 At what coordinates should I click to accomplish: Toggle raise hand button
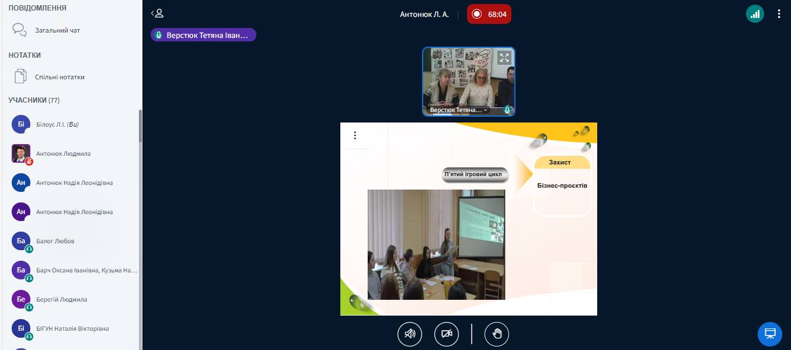497,334
